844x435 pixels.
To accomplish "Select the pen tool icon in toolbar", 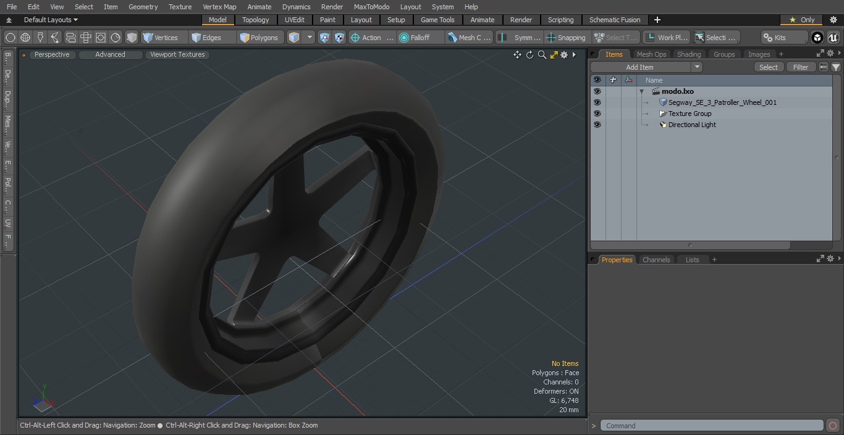I will point(40,38).
